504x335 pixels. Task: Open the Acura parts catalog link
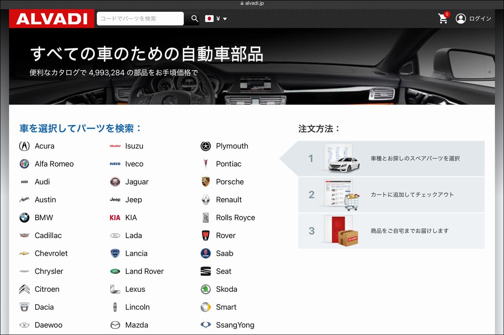[44, 146]
